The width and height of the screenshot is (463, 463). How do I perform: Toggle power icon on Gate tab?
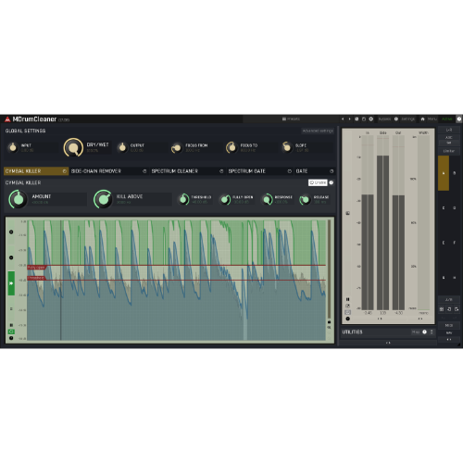[332, 171]
